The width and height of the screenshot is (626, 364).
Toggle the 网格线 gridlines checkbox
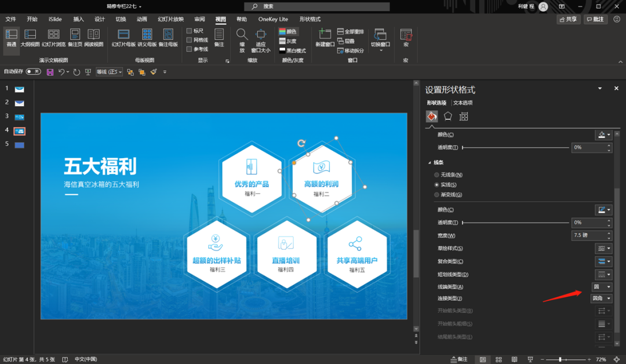189,40
